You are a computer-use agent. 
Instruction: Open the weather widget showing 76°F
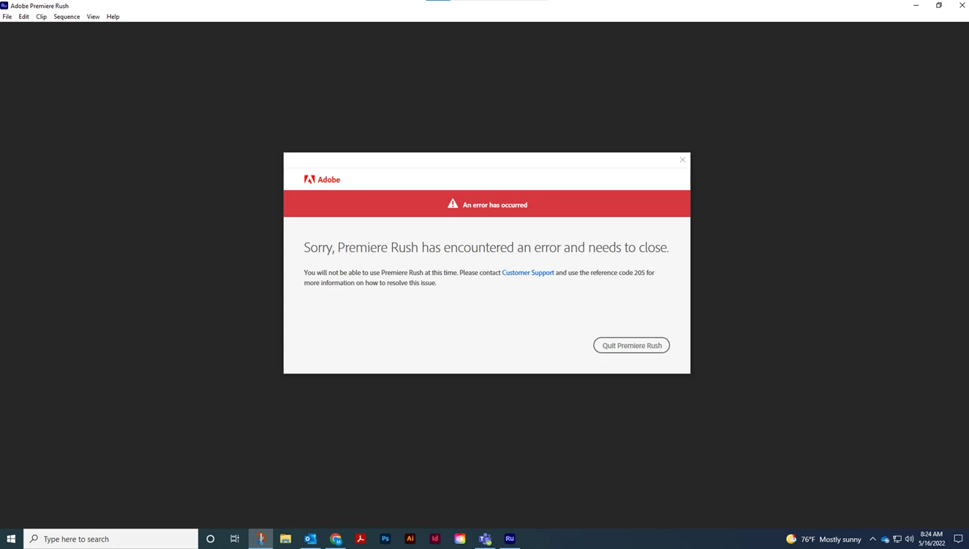pyautogui.click(x=823, y=539)
